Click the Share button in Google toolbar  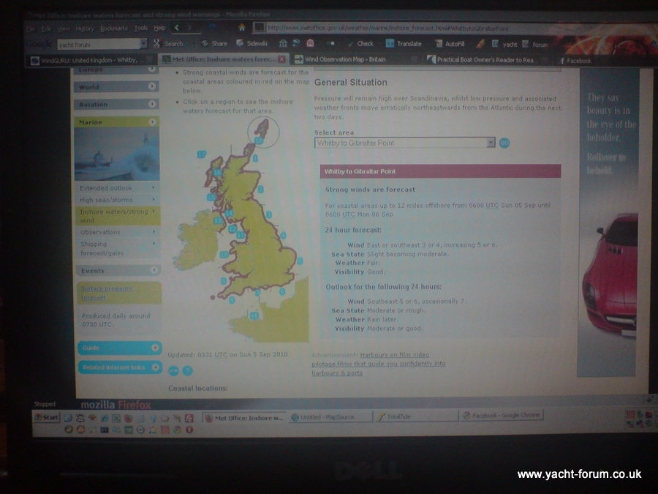point(214,43)
